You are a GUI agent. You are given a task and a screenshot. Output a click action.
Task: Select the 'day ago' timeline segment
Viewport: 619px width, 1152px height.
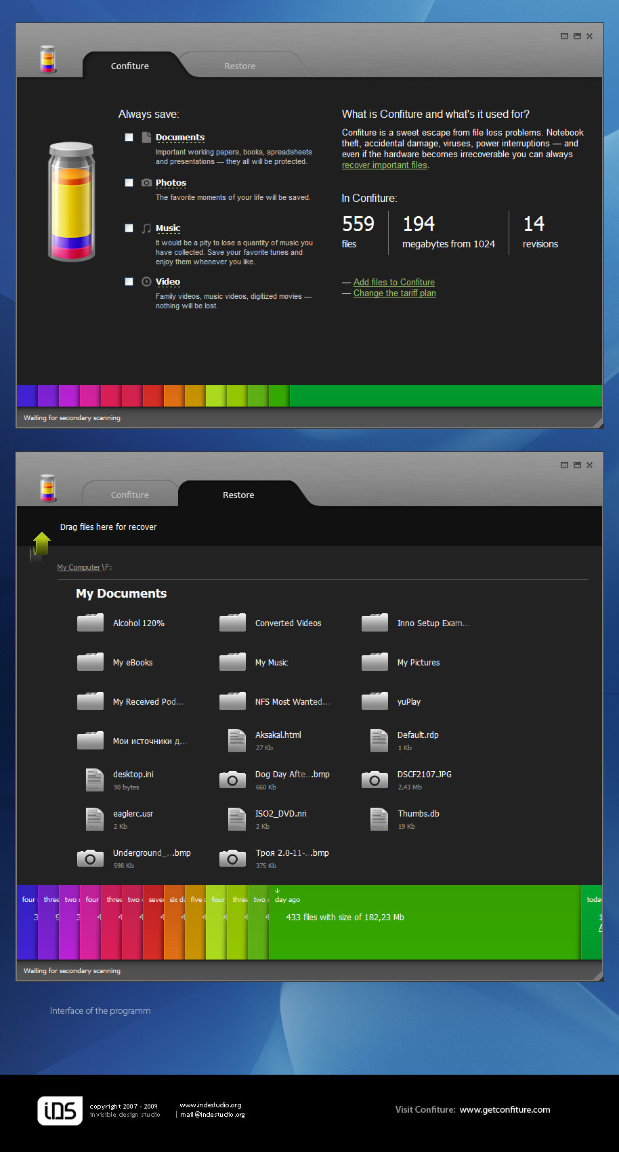425,922
